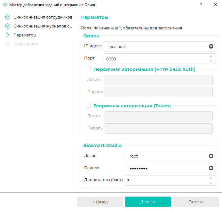The height and width of the screenshot is (210, 222).
Task: Close the Orion integration wizard window
Action: pos(215,4)
